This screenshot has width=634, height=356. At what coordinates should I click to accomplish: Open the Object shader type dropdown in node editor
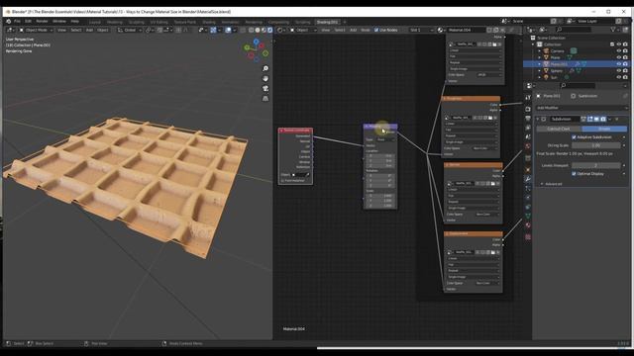(x=303, y=30)
